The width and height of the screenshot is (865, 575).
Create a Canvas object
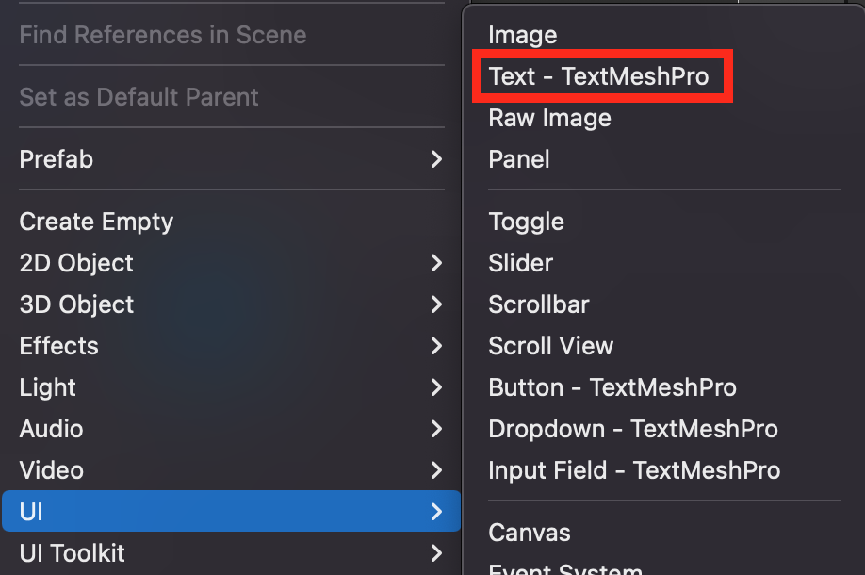click(529, 533)
